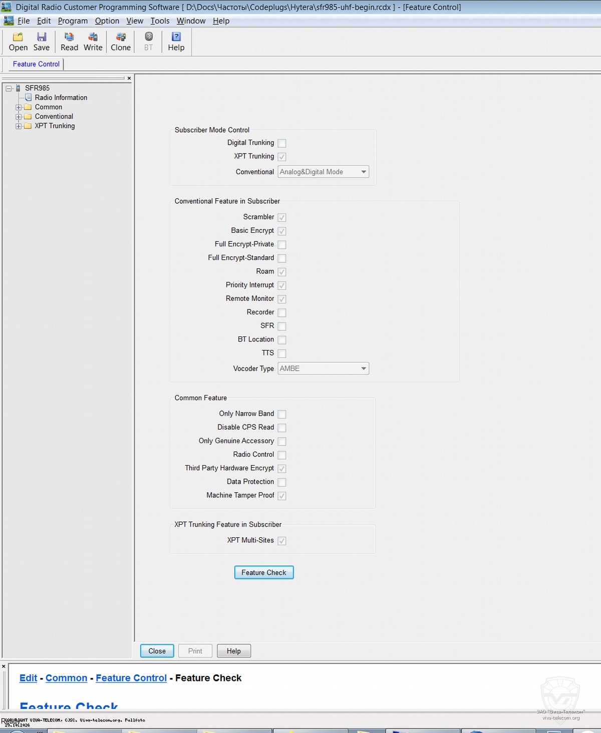Follow the Edit breadcrumb link
This screenshot has width=601, height=733.
click(x=28, y=678)
